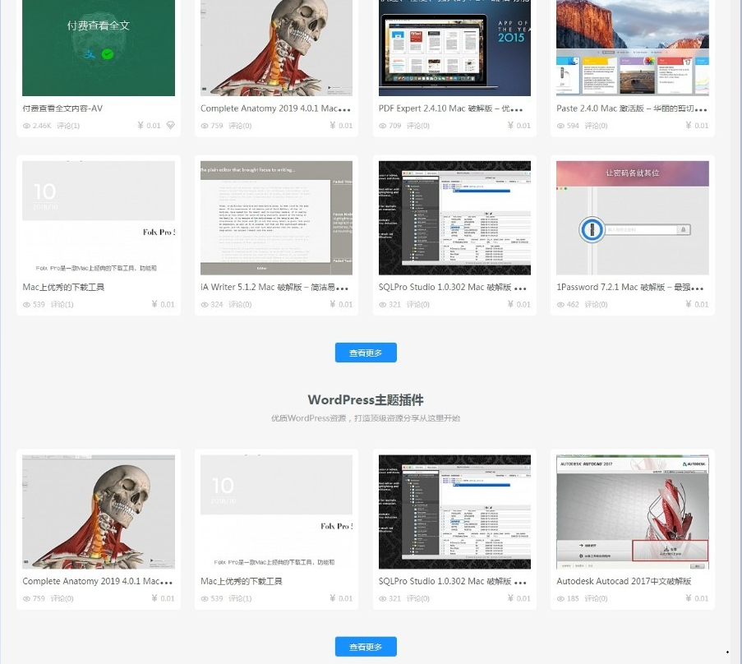Click SQLPro Studio thumbnail in WordPress主题插件 section
The height and width of the screenshot is (664, 742).
click(x=454, y=512)
